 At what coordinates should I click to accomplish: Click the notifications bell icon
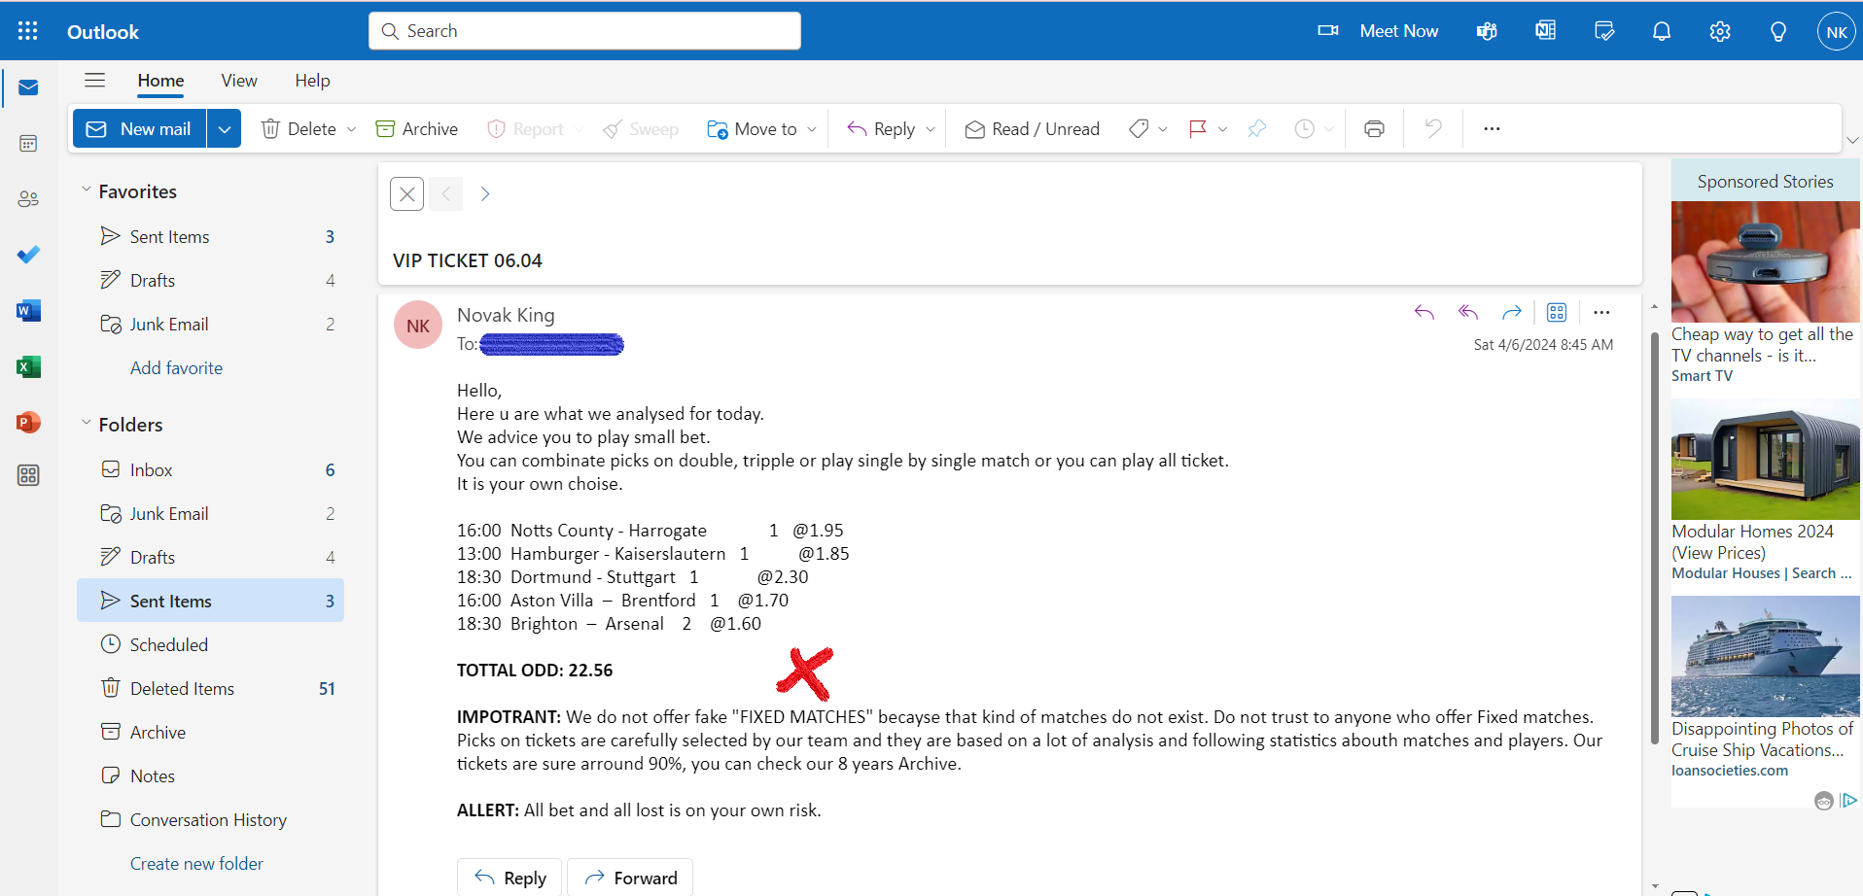(1662, 31)
